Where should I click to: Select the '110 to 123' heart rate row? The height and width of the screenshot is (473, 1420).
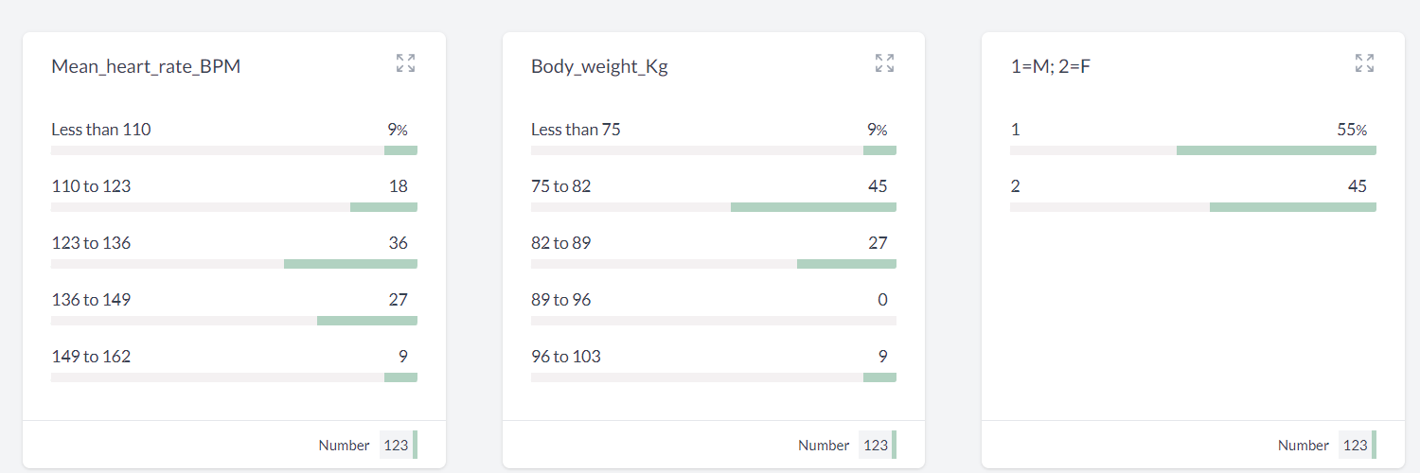click(x=234, y=195)
